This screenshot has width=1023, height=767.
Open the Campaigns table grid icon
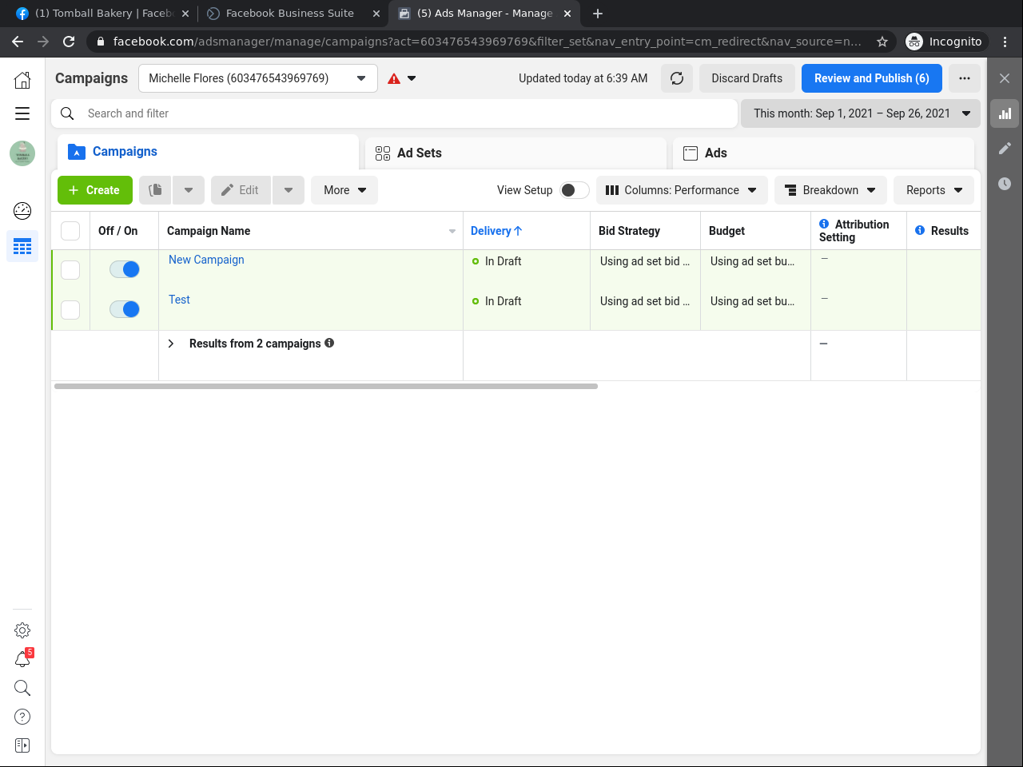[x=22, y=246]
